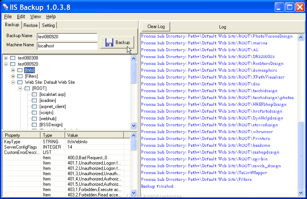Screen dimensions: 307x199
Task: Check the [webhub] checkbox
Action: click(34, 119)
